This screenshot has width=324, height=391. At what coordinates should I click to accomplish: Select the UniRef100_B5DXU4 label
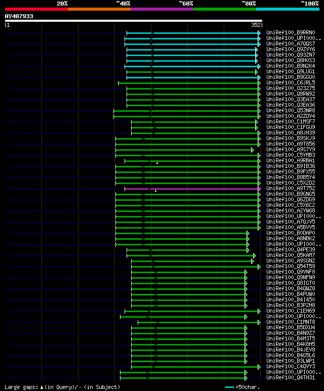291,327
